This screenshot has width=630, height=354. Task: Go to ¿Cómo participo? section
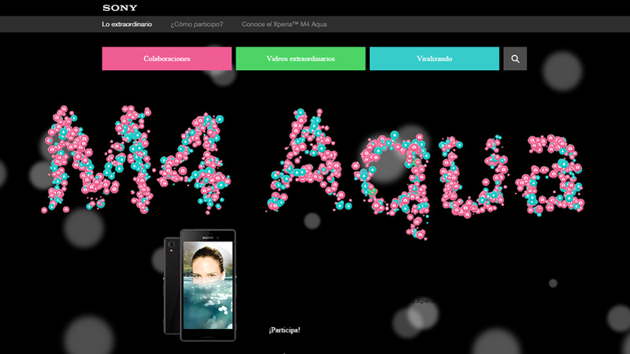coord(197,24)
